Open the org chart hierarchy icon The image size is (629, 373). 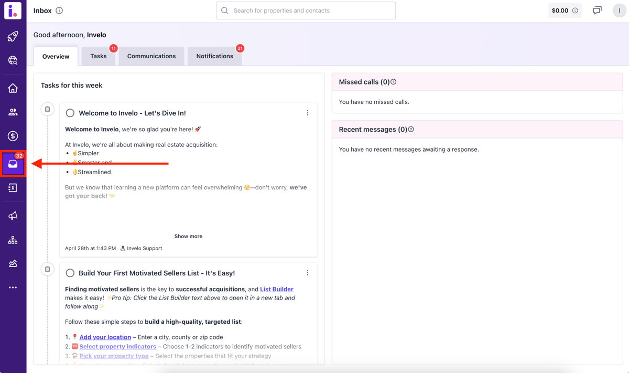13,240
